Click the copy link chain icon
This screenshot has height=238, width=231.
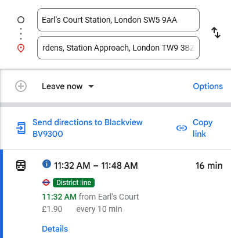click(182, 128)
